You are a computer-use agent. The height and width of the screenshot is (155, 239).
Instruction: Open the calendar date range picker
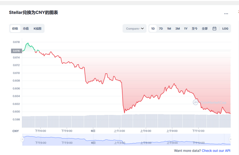(x=214, y=29)
